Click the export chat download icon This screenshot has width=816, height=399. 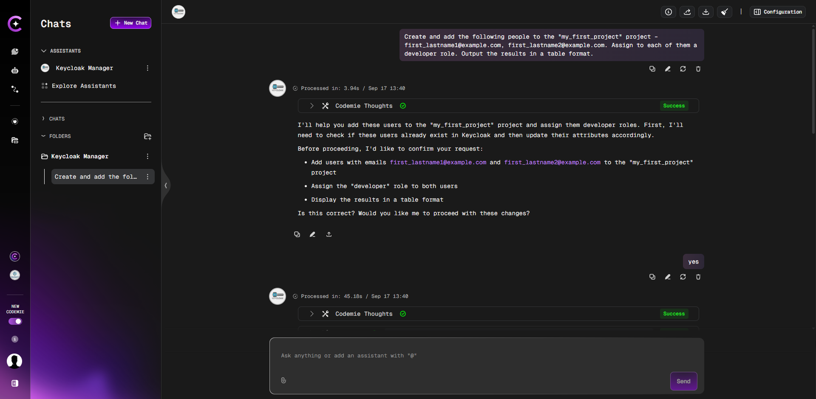705,12
